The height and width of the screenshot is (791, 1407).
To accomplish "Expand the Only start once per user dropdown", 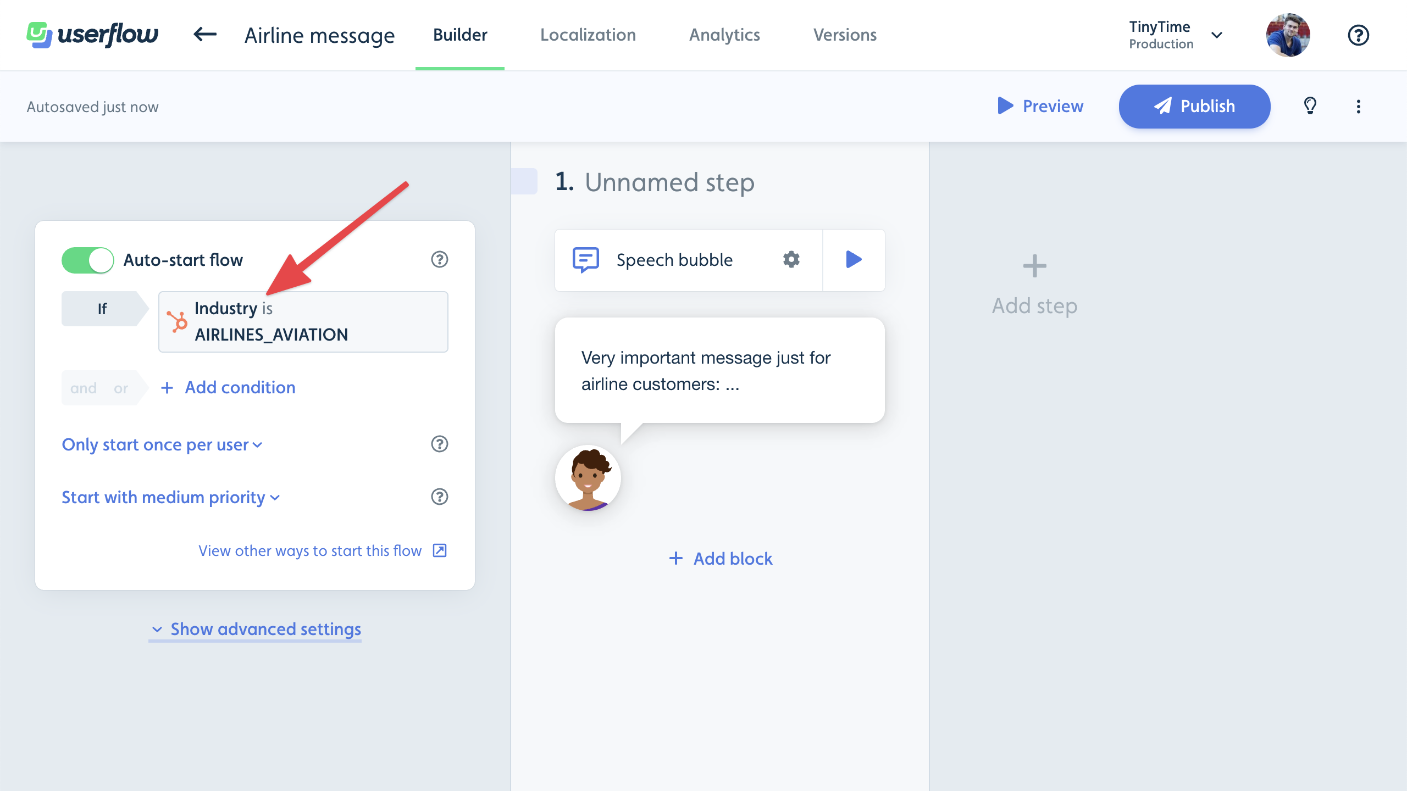I will coord(163,443).
